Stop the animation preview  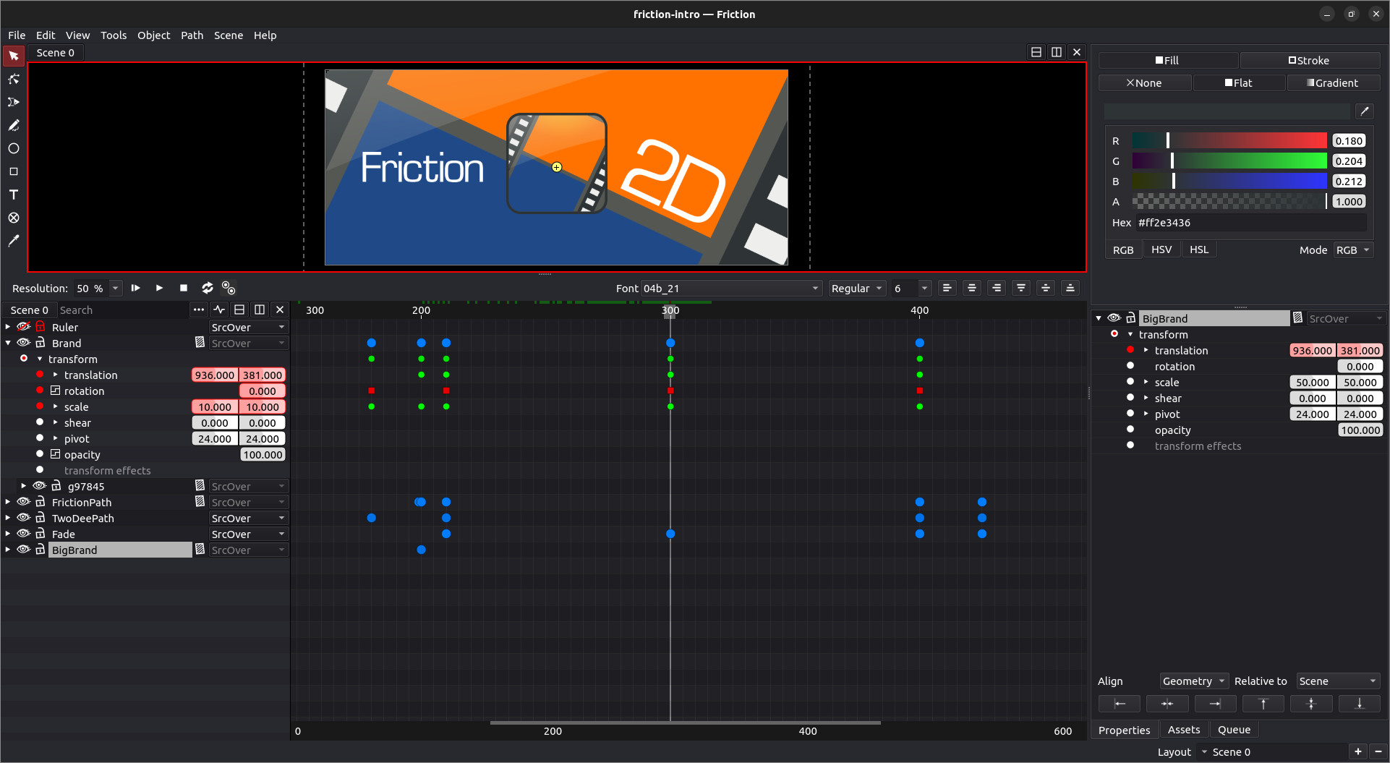184,288
